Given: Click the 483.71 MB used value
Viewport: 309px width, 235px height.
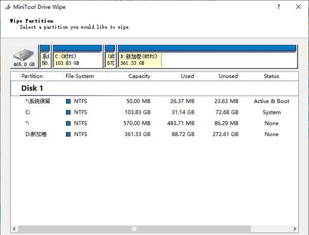Looking at the screenshot, I should pyautogui.click(x=181, y=123).
